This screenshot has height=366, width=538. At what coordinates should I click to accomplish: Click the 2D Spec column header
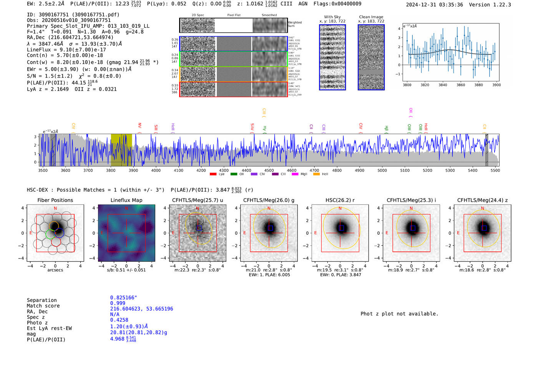[198, 15]
